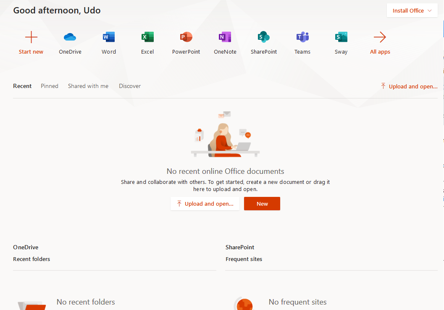
Task: Launch Word from the app row
Action: pos(108,38)
